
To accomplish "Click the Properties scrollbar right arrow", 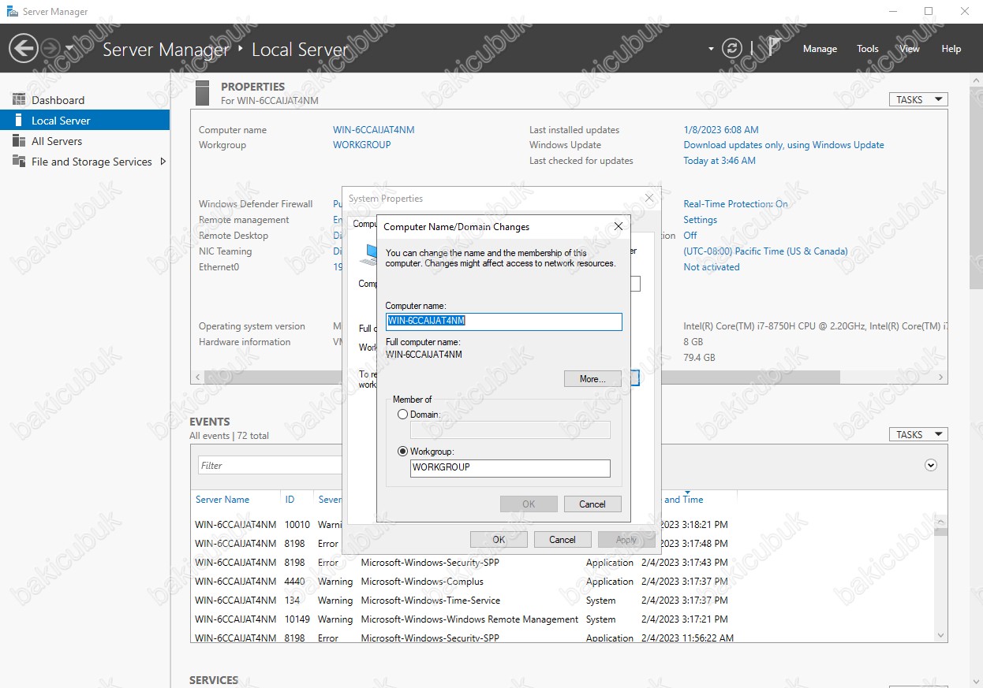I will pyautogui.click(x=941, y=377).
